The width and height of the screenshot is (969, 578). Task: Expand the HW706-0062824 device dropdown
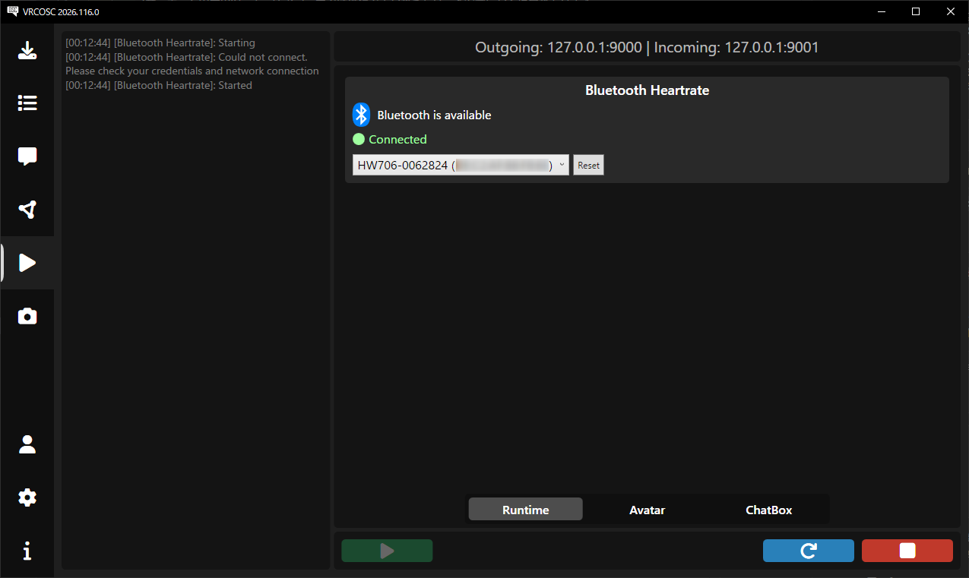[461, 165]
